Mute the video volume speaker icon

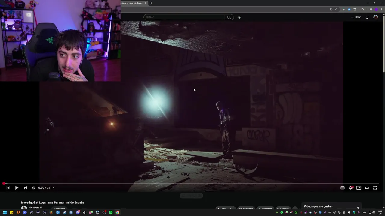33,188
